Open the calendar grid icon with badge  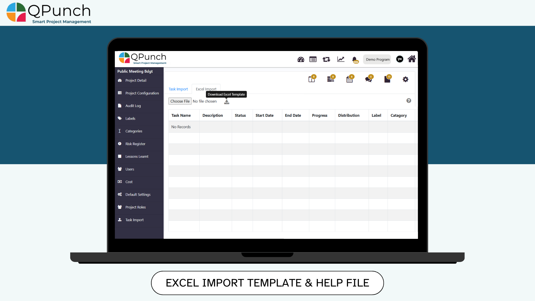[x=349, y=79]
